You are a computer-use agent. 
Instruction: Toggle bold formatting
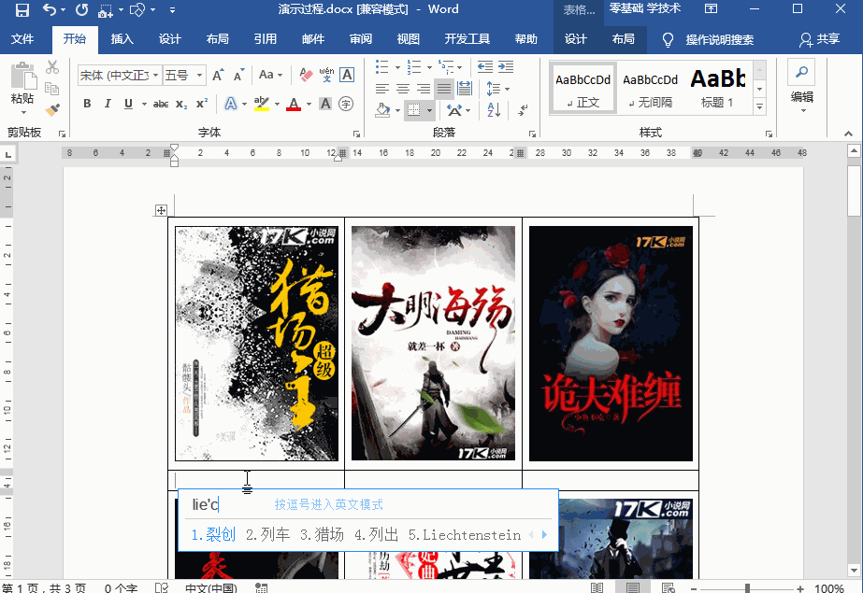[87, 104]
